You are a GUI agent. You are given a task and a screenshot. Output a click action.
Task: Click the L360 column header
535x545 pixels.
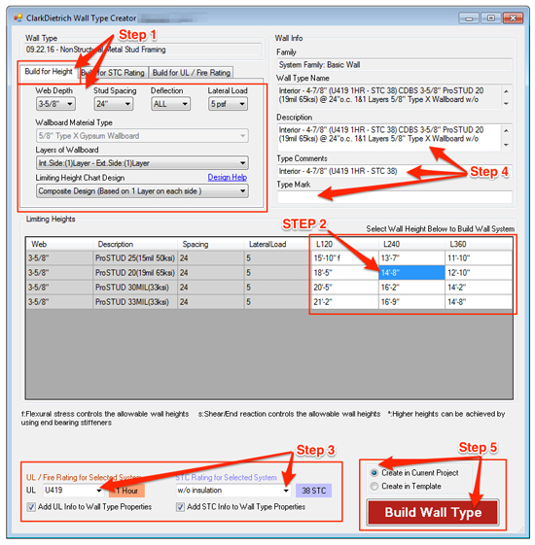pyautogui.click(x=479, y=245)
